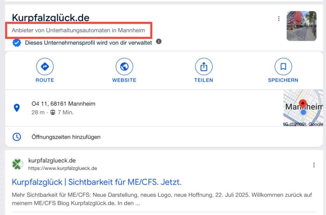326x215 pixels.
Task: Click the Kurpfalzglück.de business title
Action: pyautogui.click(x=50, y=18)
